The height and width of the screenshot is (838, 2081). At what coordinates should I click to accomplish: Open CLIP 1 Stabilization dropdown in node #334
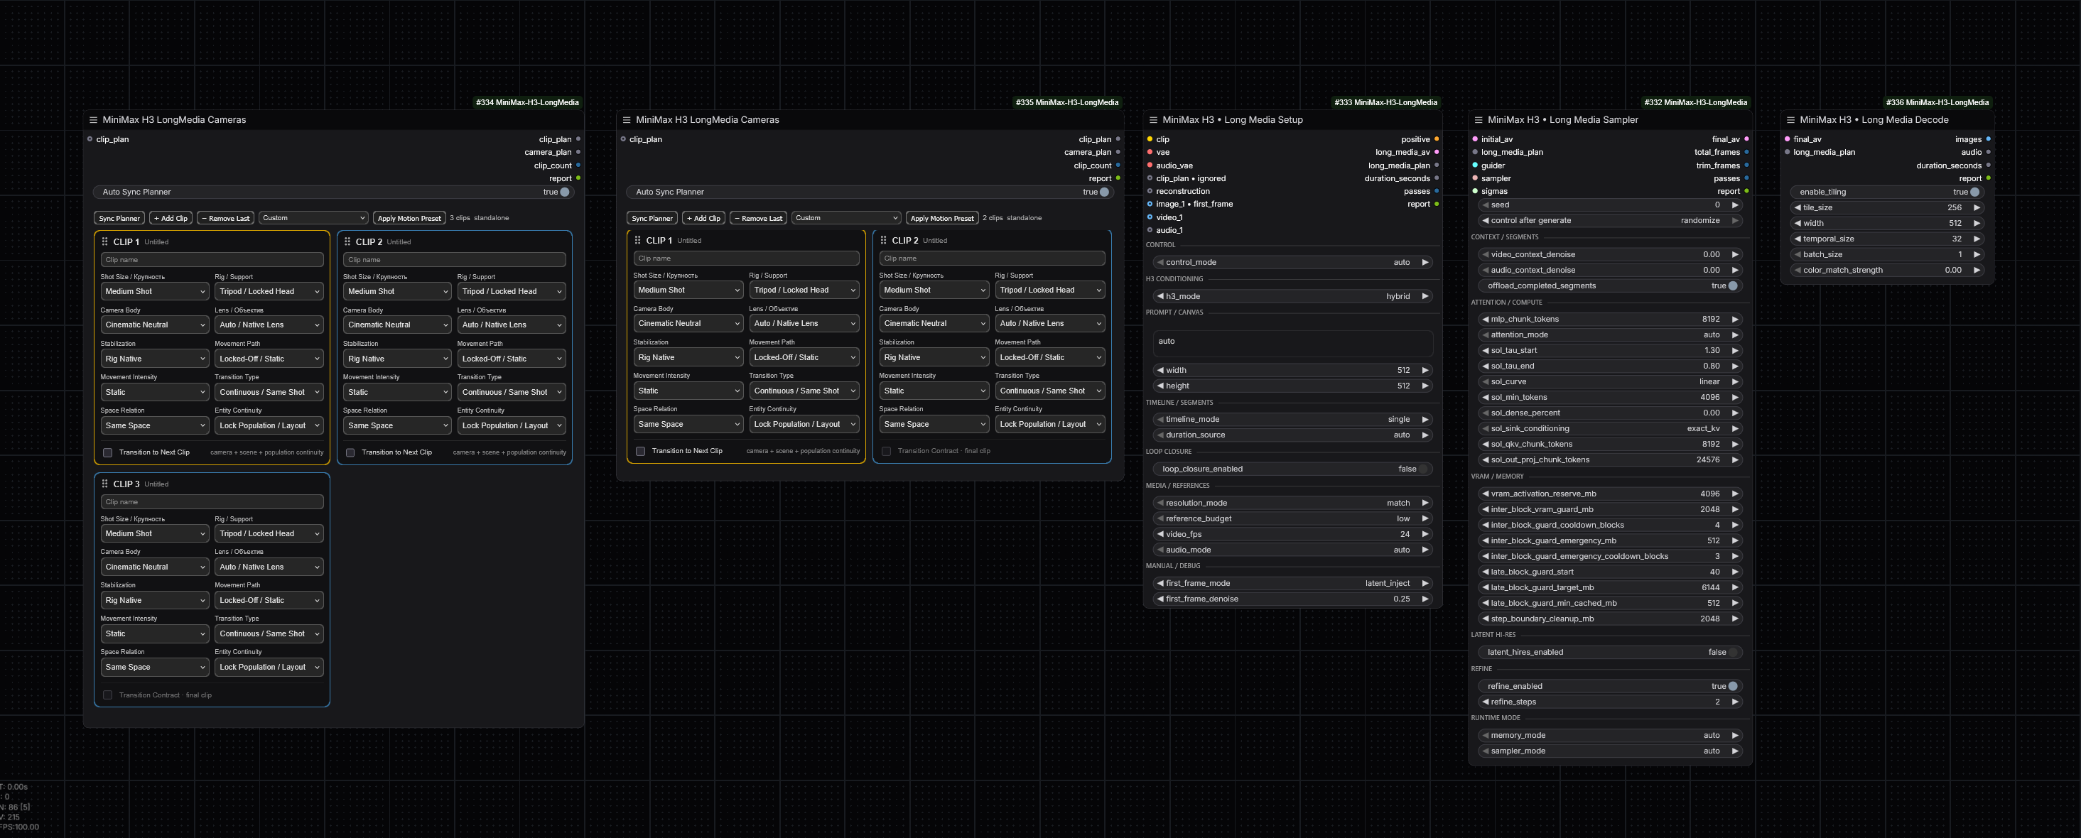[x=154, y=359]
